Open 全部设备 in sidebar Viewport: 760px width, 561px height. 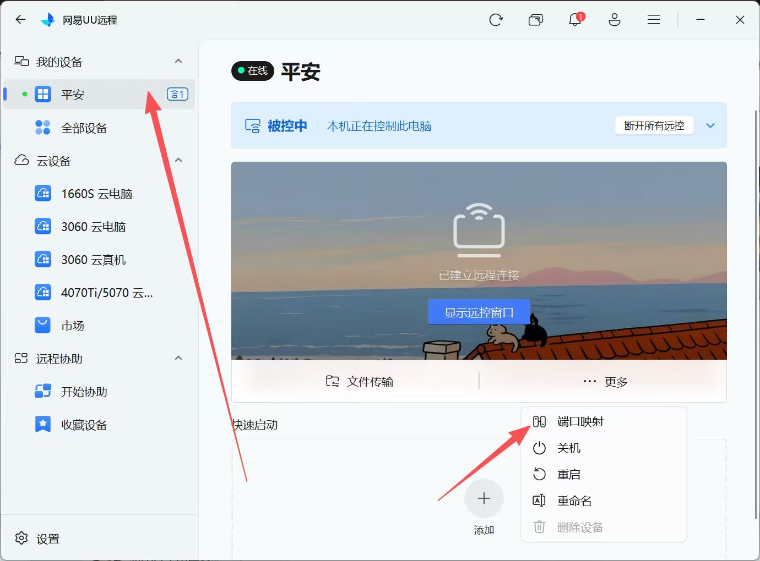coord(99,128)
